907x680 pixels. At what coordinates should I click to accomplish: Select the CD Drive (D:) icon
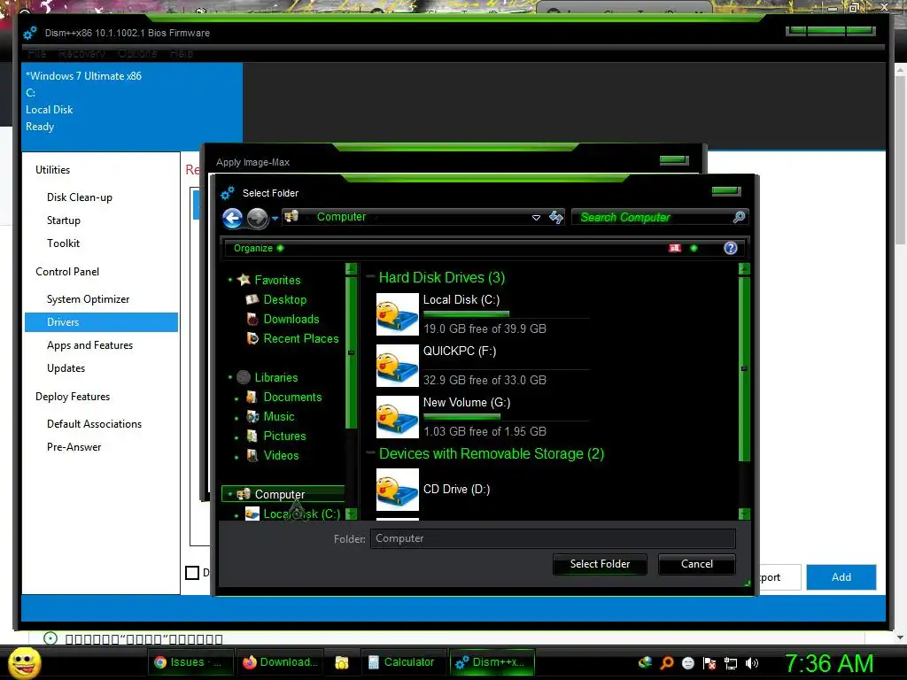[x=397, y=489]
